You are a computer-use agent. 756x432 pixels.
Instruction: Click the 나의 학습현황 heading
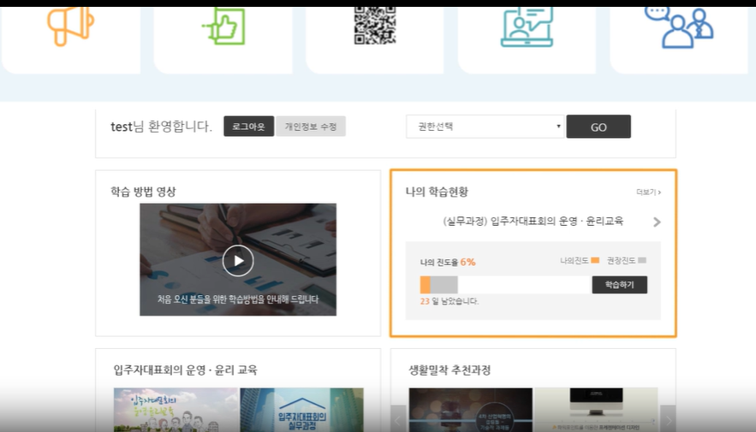tap(437, 192)
